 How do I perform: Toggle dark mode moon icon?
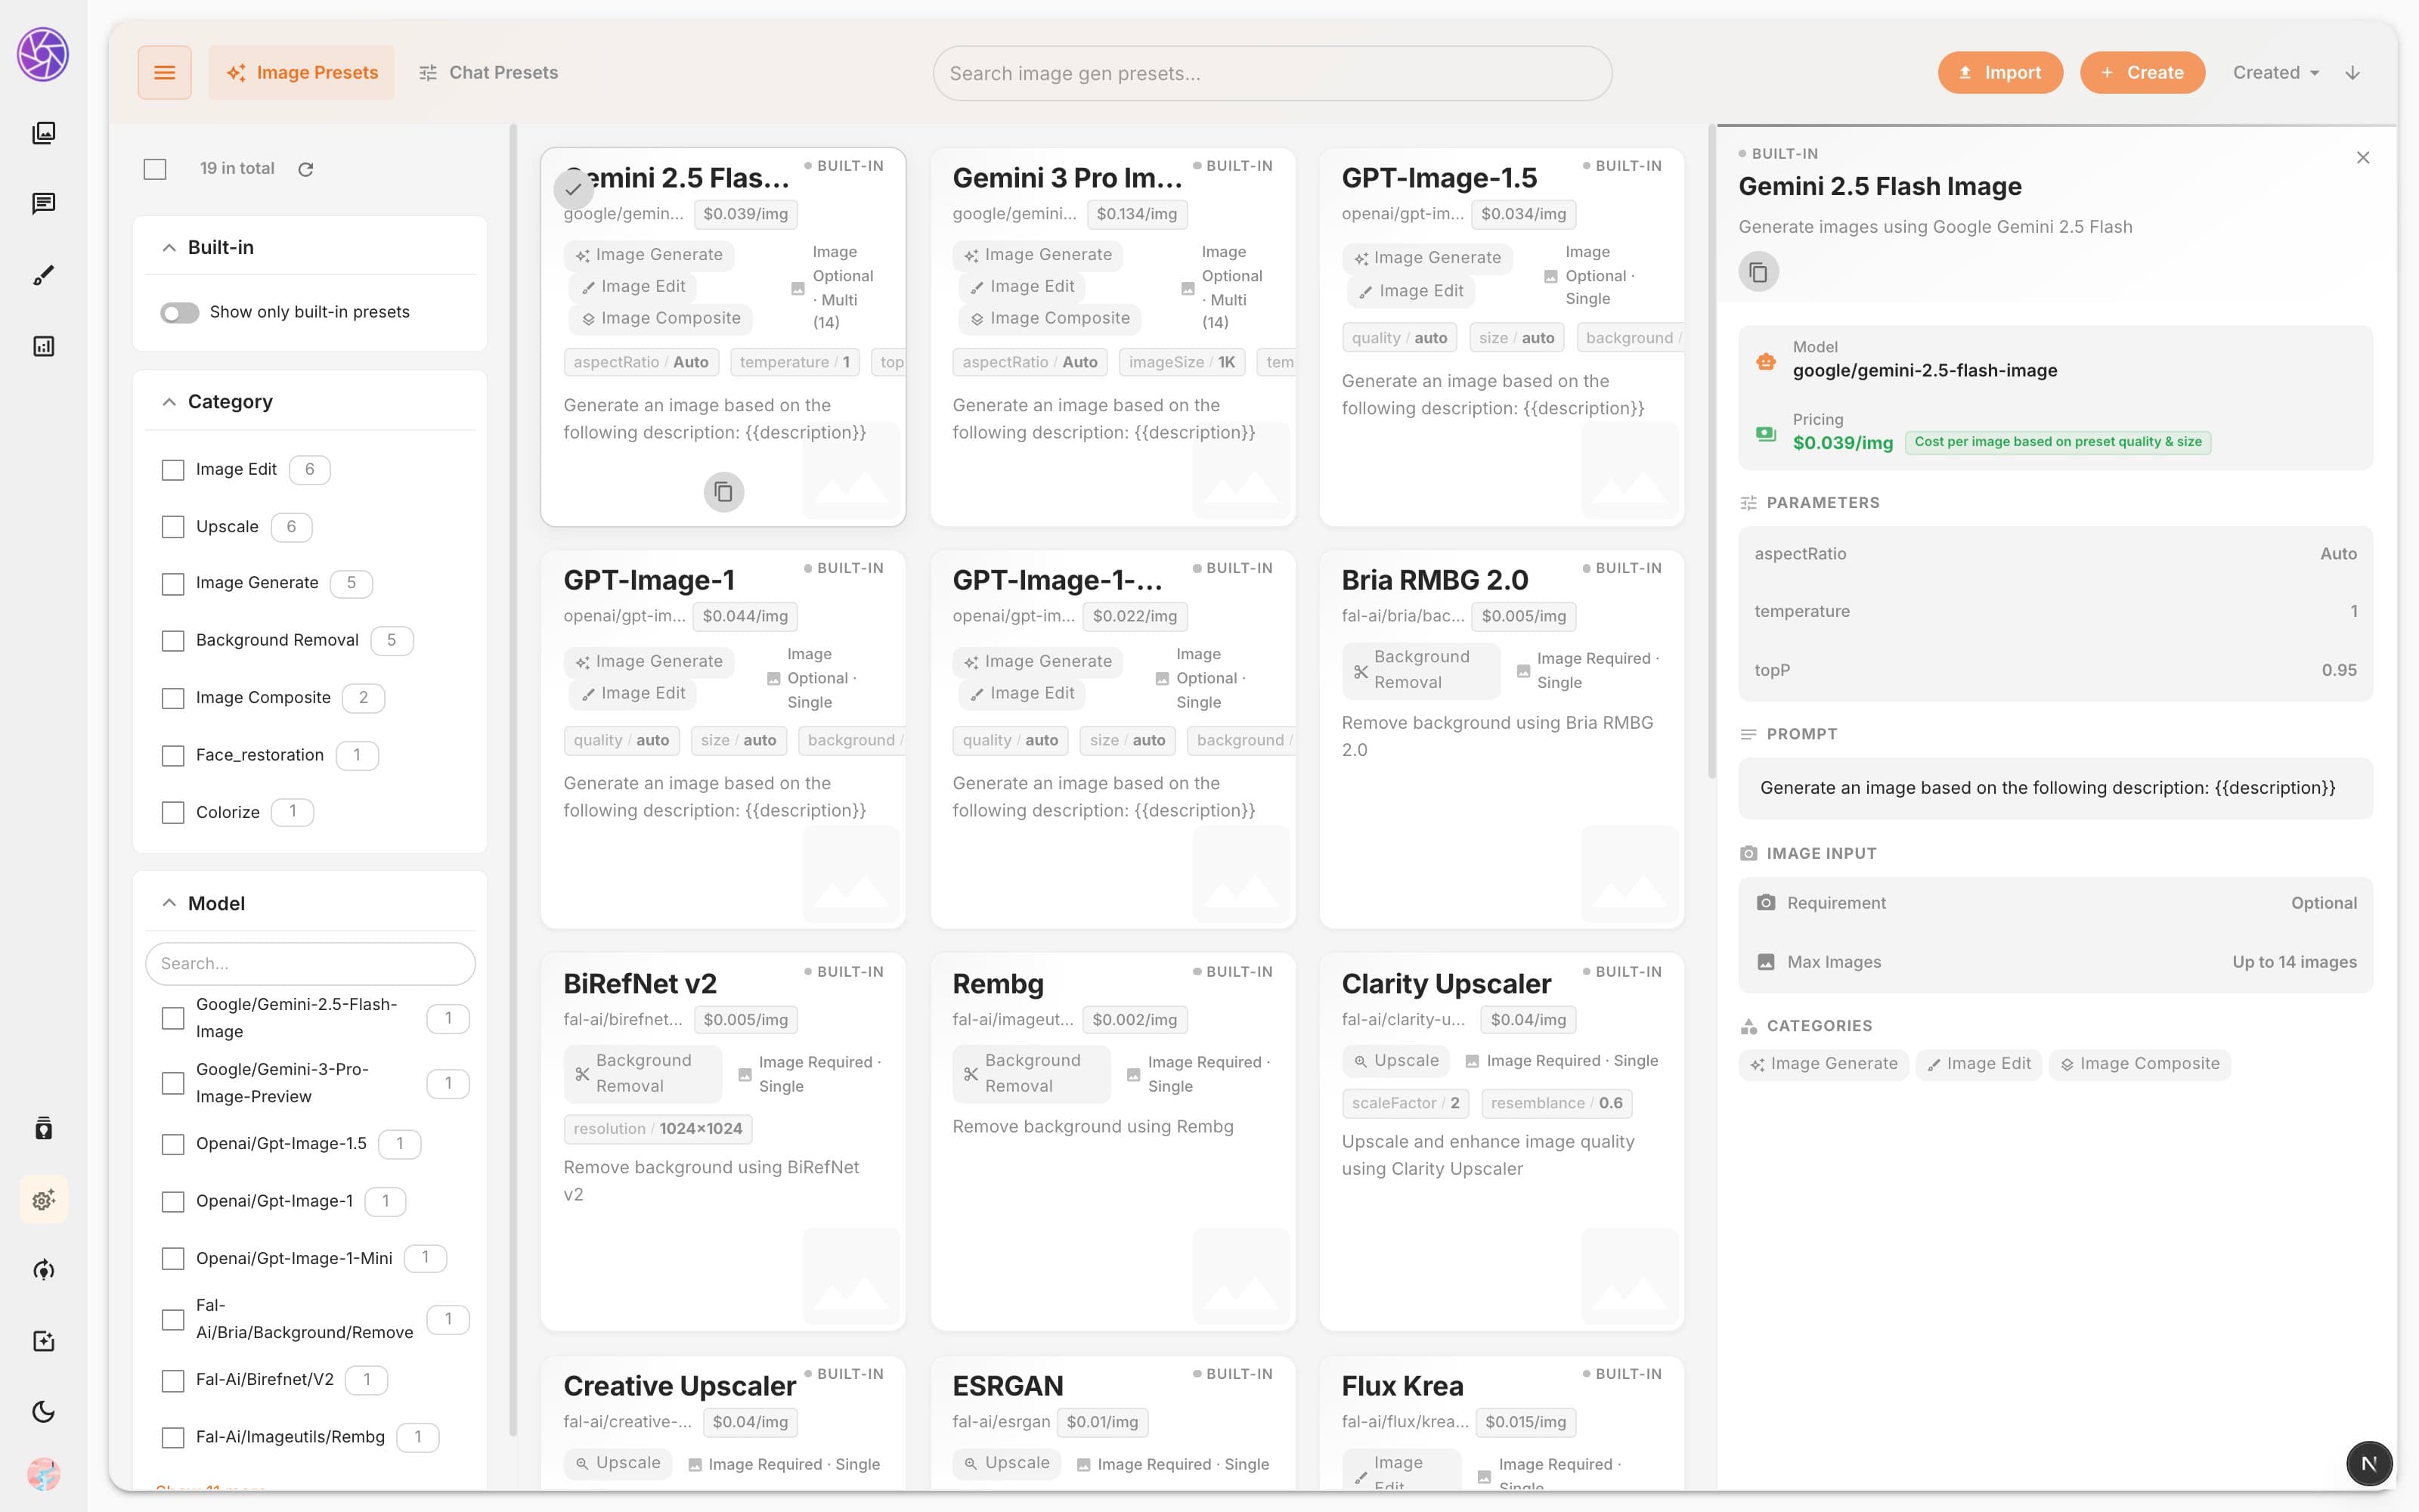[x=43, y=1412]
